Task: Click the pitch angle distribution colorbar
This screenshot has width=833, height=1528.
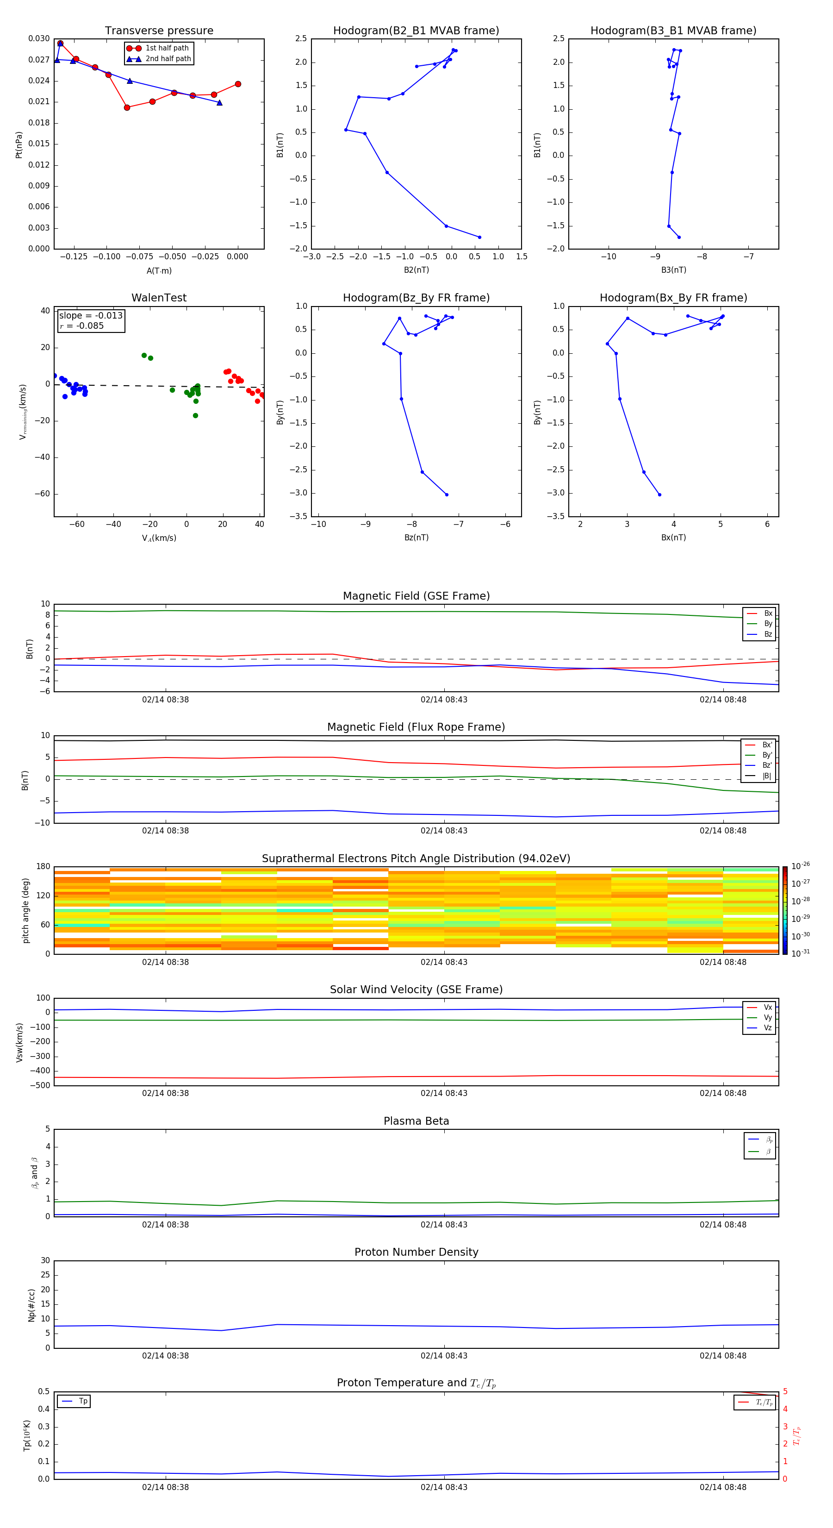Action: point(784,909)
